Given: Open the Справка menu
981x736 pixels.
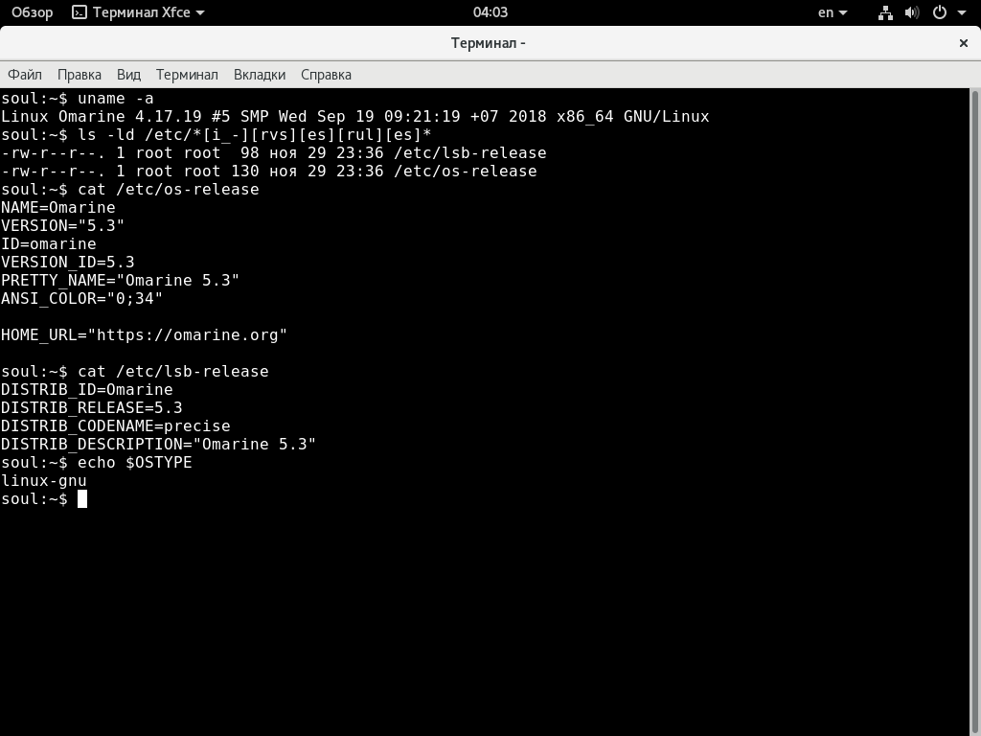Looking at the screenshot, I should [x=326, y=75].
